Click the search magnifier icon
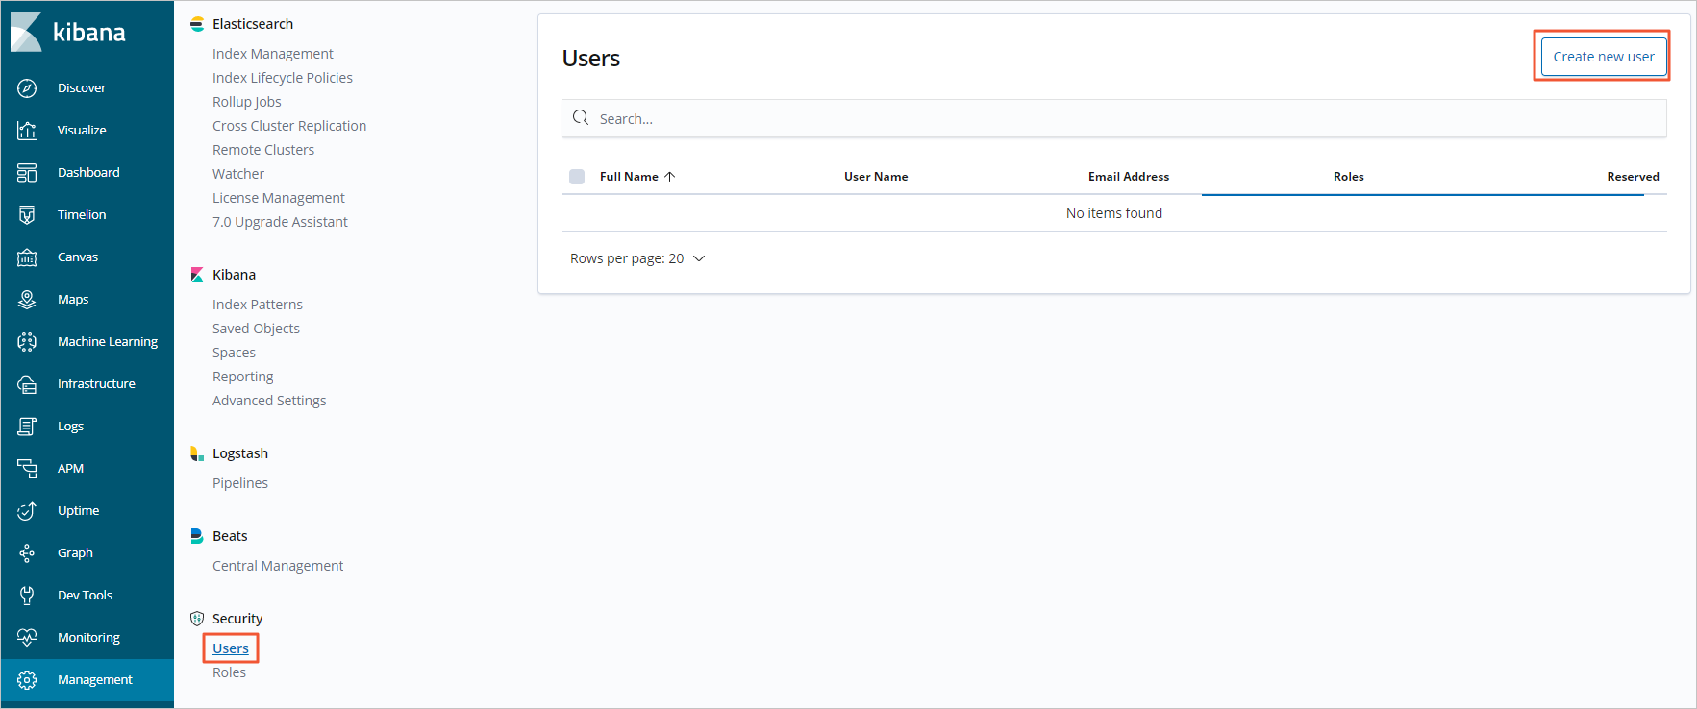The image size is (1697, 709). tap(581, 118)
